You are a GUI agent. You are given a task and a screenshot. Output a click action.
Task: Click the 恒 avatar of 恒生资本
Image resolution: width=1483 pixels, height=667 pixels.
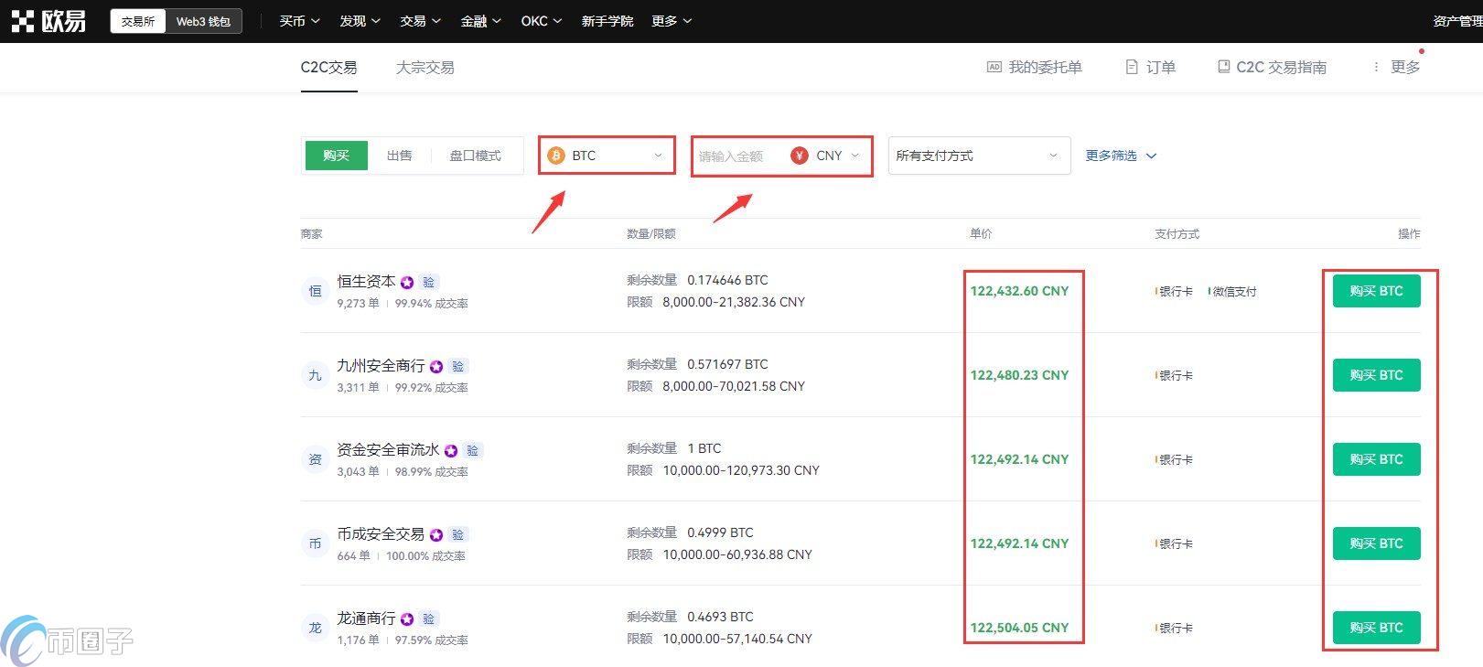(315, 291)
